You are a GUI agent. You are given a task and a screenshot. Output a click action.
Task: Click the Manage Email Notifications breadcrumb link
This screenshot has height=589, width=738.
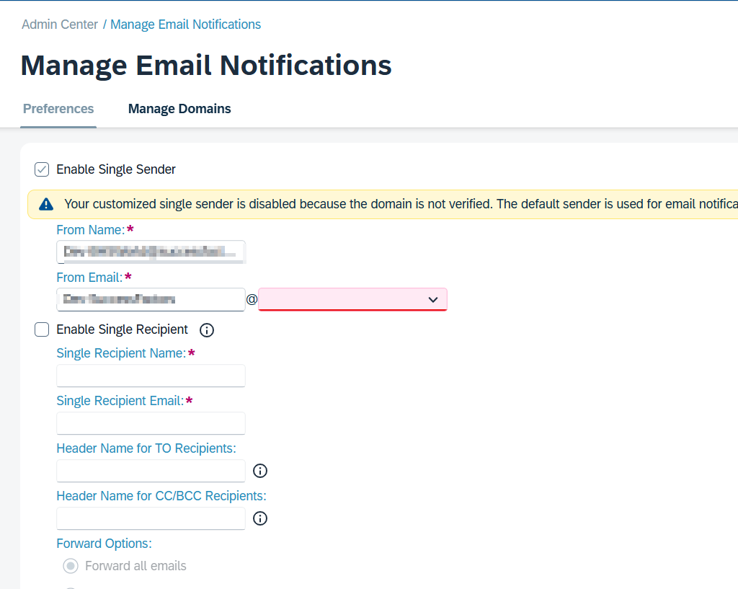[185, 25]
